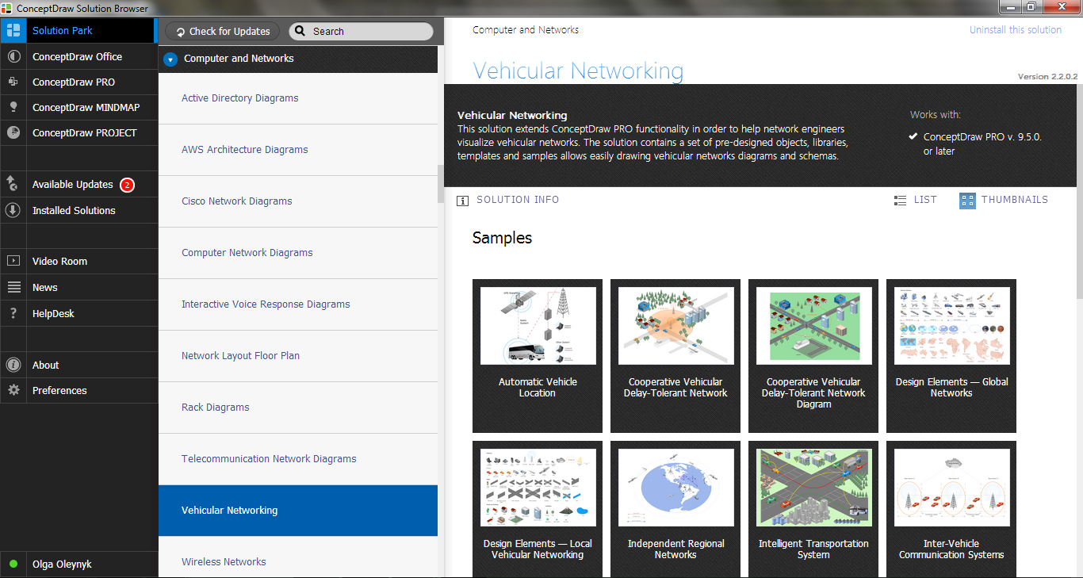Click ConceptDraw PRO v. 9.5.0 compatibility text
The image size is (1083, 578).
(982, 144)
